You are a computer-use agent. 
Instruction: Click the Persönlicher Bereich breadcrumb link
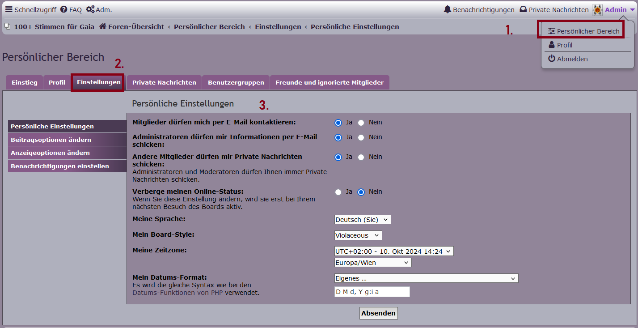(209, 26)
